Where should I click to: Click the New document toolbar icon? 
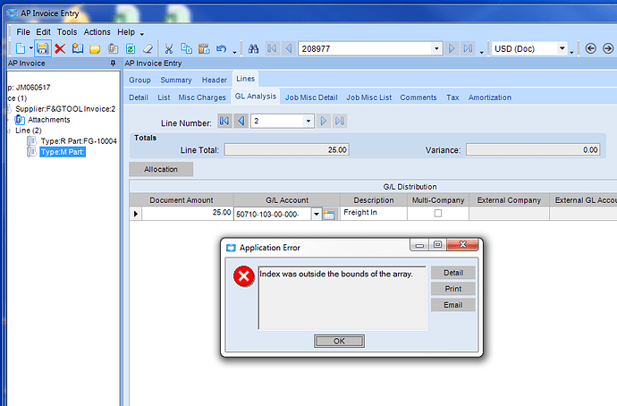[21, 49]
